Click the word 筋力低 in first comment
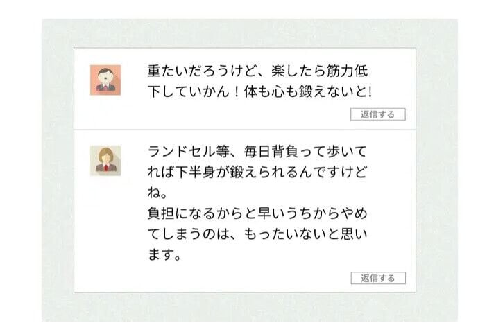 pyautogui.click(x=347, y=71)
